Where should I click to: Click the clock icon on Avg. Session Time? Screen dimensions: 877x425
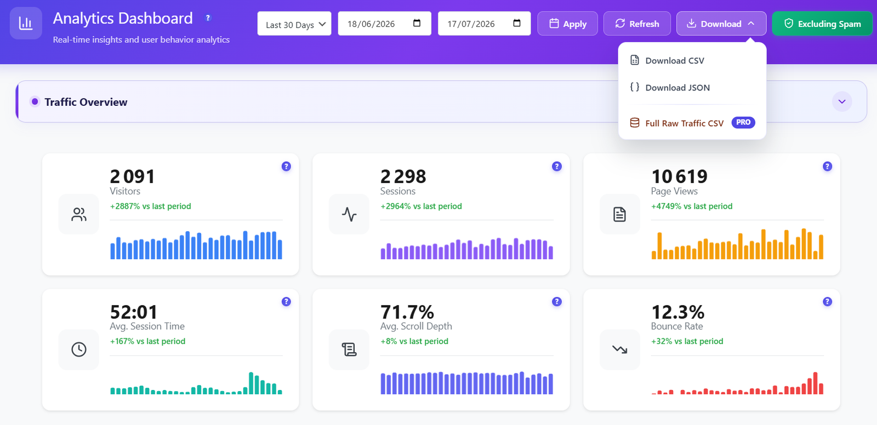coord(79,349)
